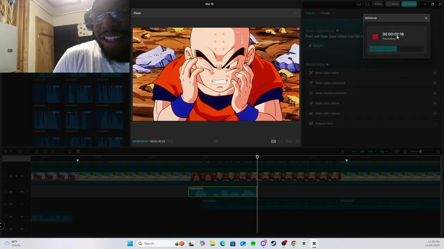Stop the voiceover recording with red square
This screenshot has width=444, height=249.
pos(375,37)
